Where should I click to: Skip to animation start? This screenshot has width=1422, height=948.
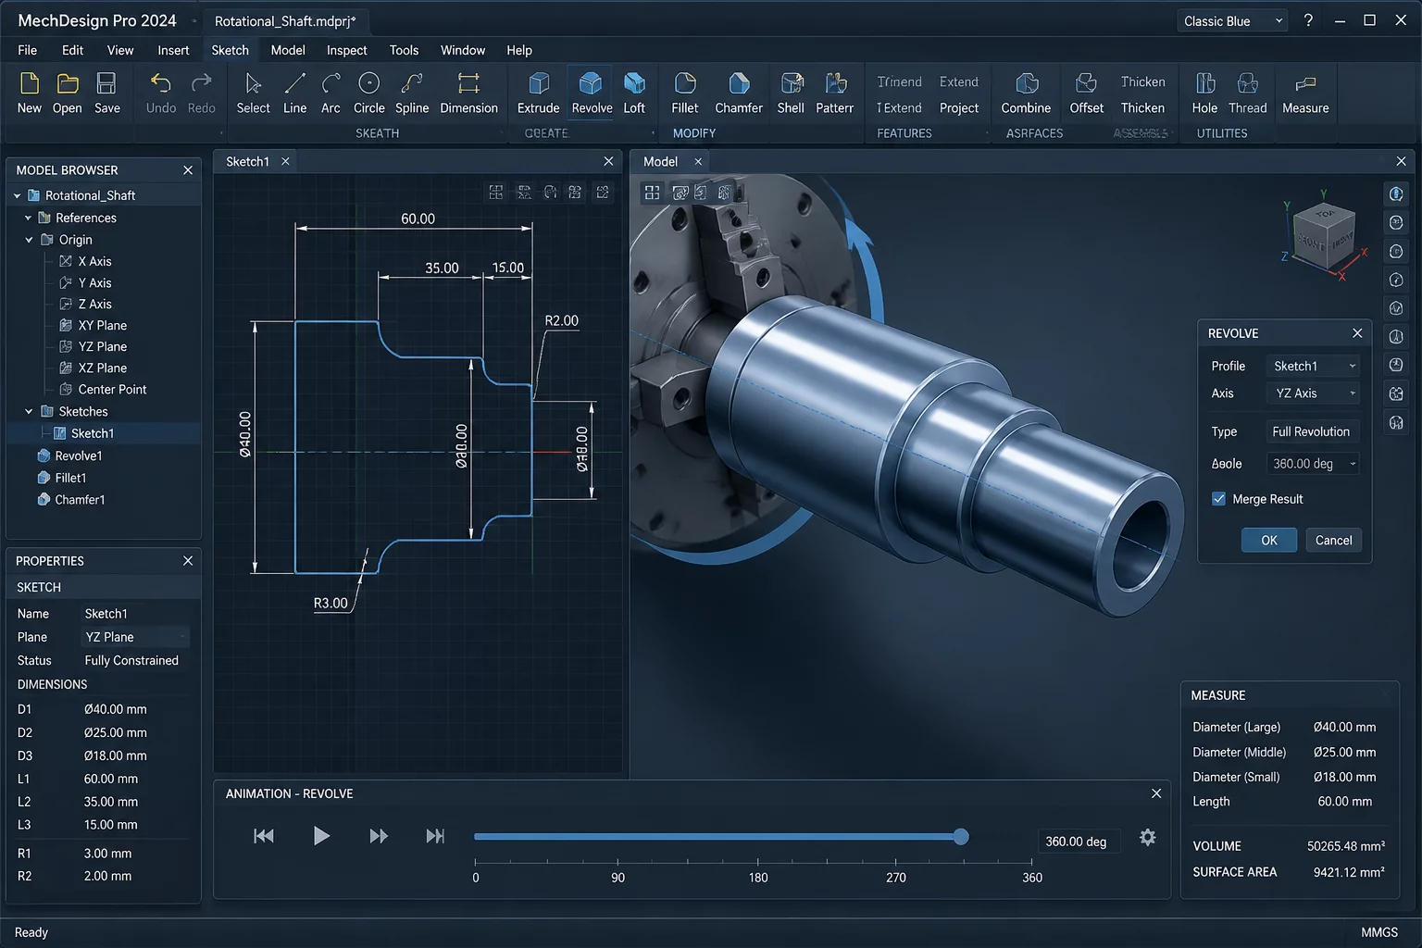point(264,836)
